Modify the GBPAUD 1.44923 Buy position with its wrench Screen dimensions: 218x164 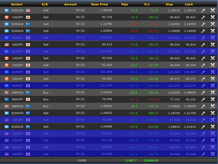[203, 93]
